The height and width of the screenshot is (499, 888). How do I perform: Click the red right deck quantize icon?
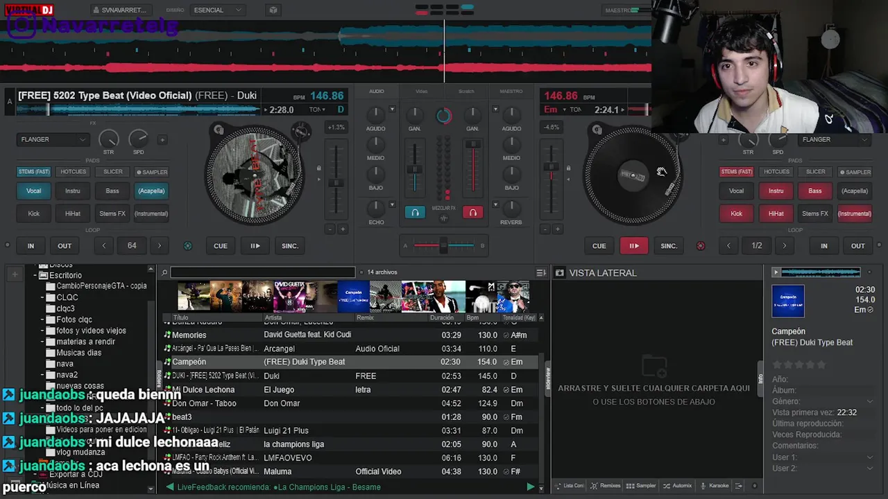coord(701,246)
